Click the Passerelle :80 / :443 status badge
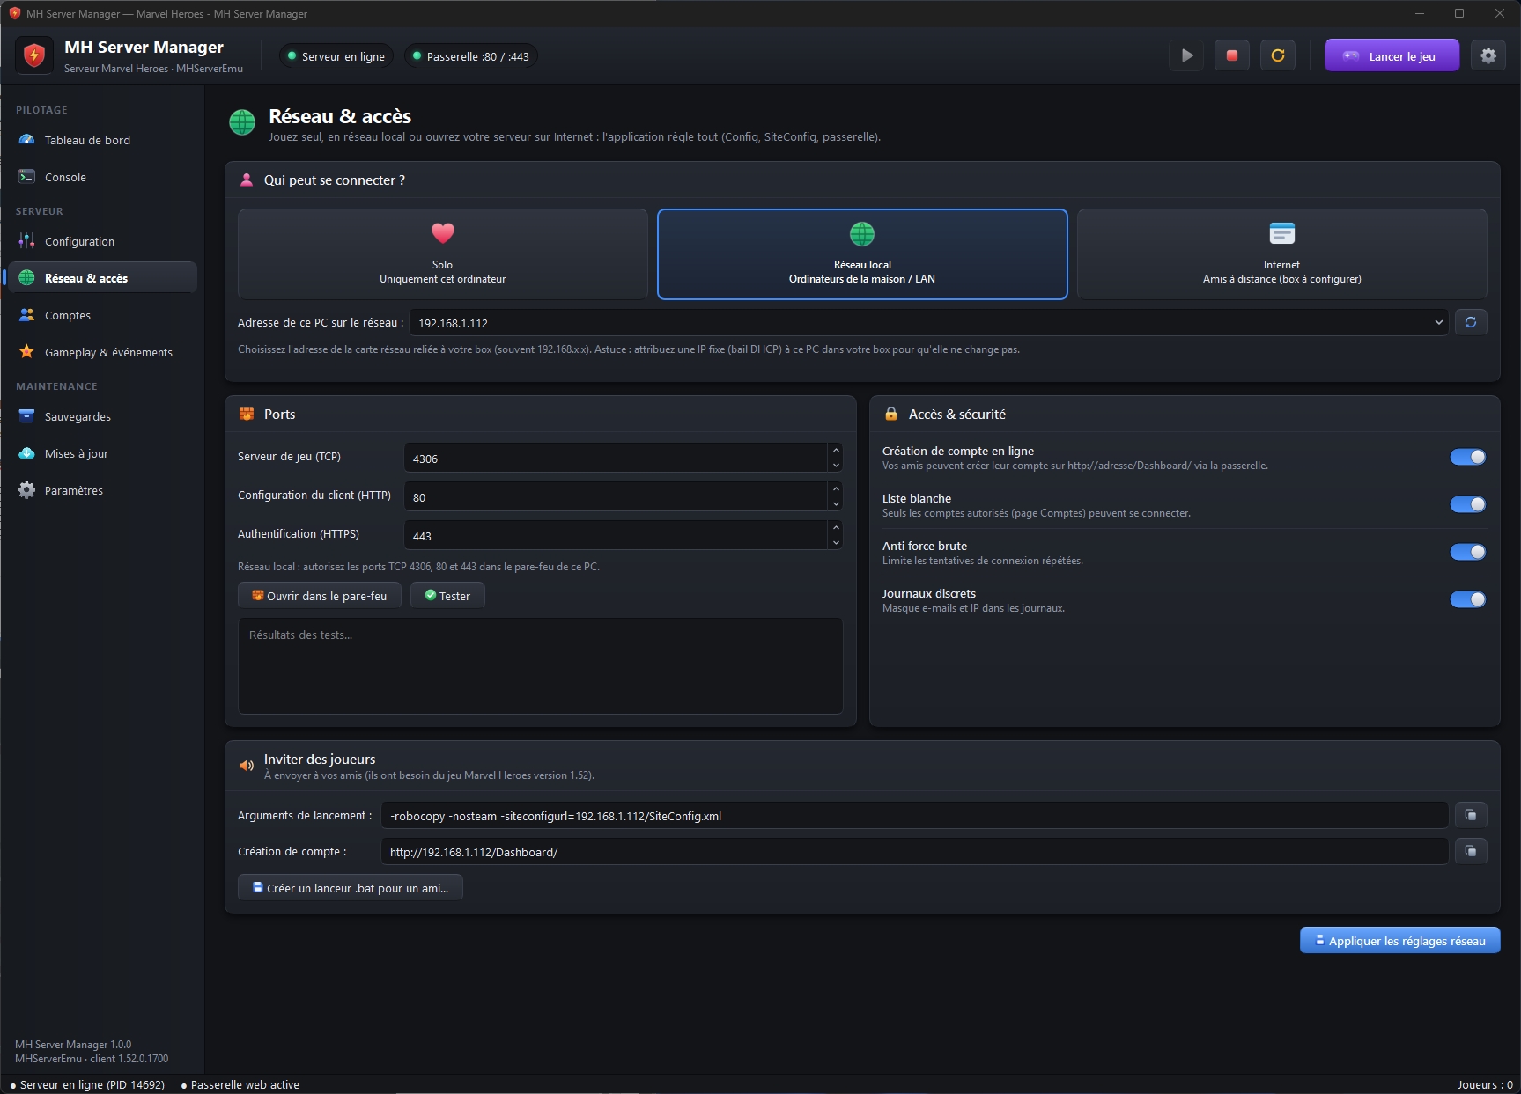 [471, 56]
